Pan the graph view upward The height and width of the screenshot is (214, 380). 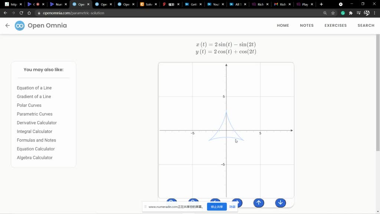[259, 202]
